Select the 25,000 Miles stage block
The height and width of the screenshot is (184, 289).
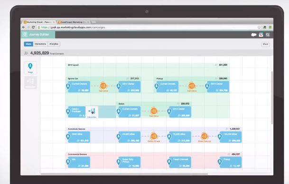pos(130,137)
